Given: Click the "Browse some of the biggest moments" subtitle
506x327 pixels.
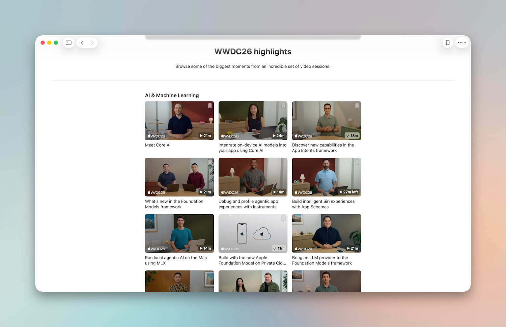Looking at the screenshot, I should tap(253, 66).
